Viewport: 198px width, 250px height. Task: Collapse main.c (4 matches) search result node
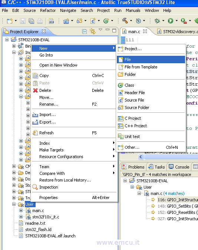coord(139,193)
